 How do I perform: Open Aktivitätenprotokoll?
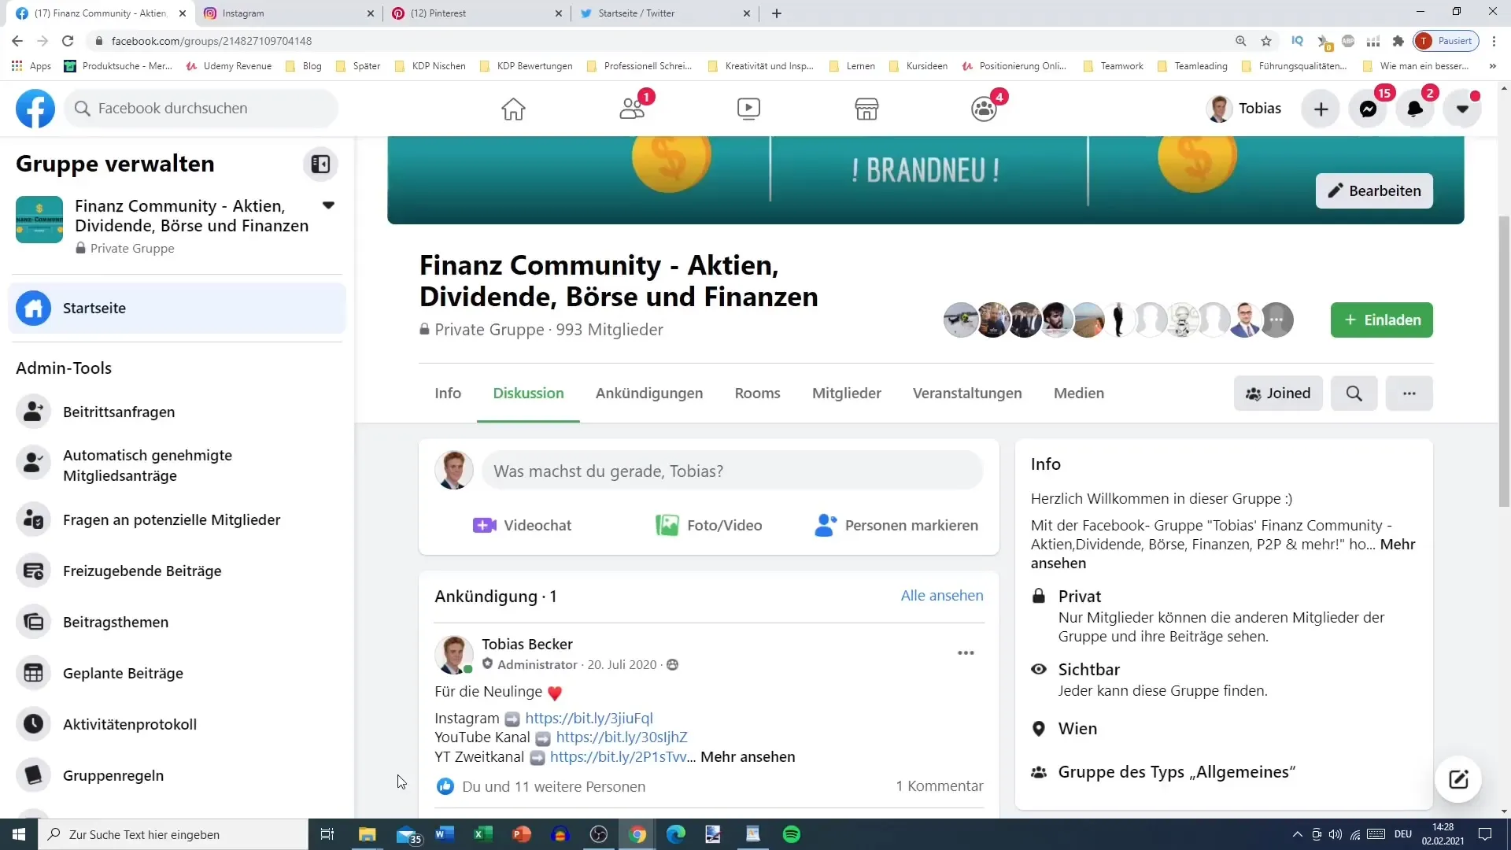tap(177, 724)
